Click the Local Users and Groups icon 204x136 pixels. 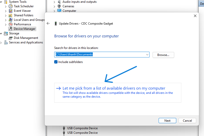(11, 20)
